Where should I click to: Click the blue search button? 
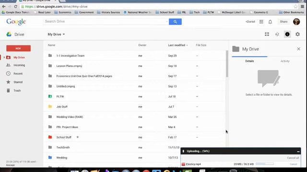pos(175,21)
